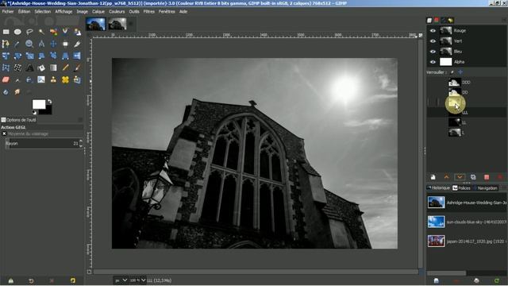Switch to the Polices tab
The image size is (508, 286).
click(461, 188)
